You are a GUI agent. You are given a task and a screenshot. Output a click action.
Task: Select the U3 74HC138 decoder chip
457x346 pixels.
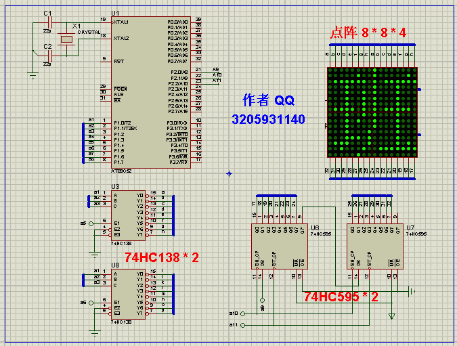(128, 215)
